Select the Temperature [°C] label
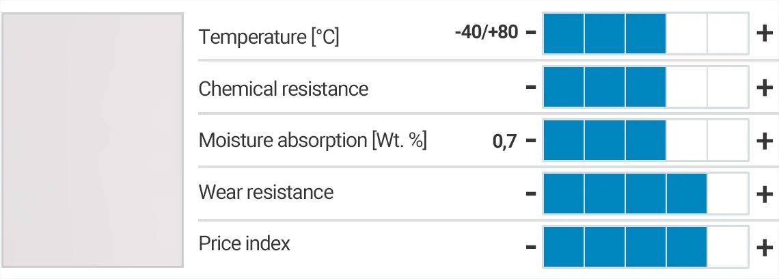Viewport: 779px width, 279px height. click(269, 36)
